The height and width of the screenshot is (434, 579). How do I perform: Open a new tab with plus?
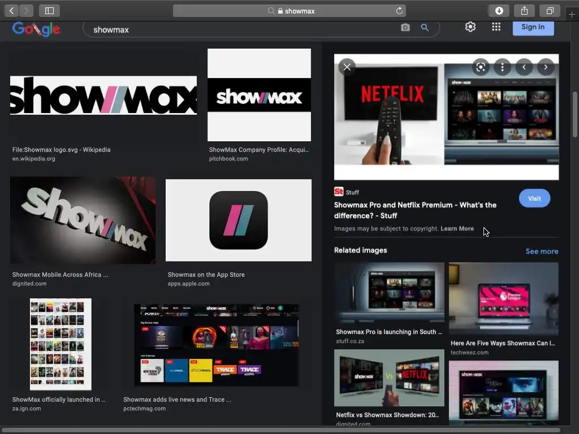(572, 14)
